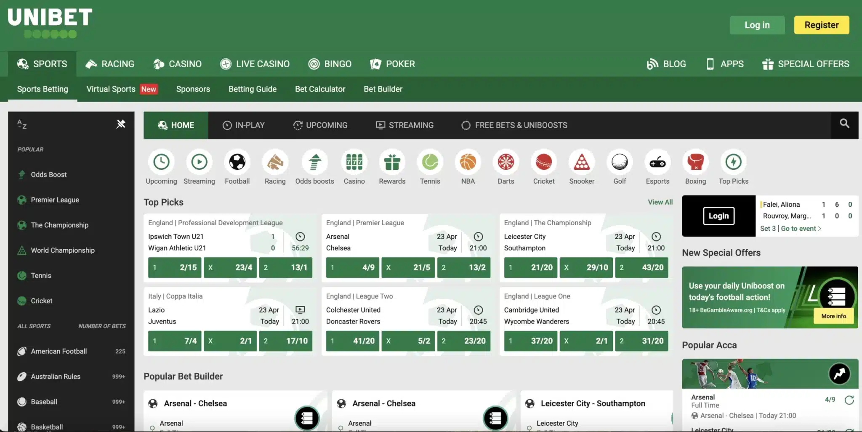The image size is (862, 432).
Task: Refresh the Arsenal Full Time acca selection
Action: (849, 400)
